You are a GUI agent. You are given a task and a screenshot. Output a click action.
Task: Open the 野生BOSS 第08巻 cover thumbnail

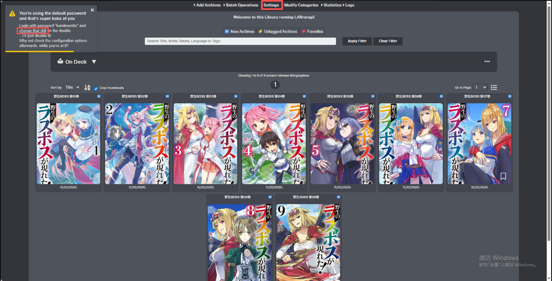point(240,243)
